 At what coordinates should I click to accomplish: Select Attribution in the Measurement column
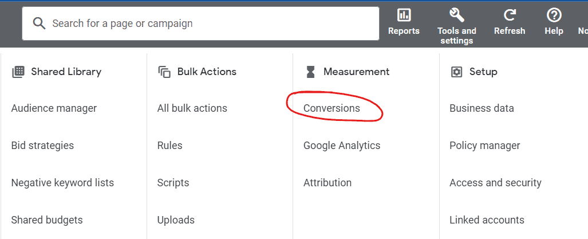(x=327, y=183)
